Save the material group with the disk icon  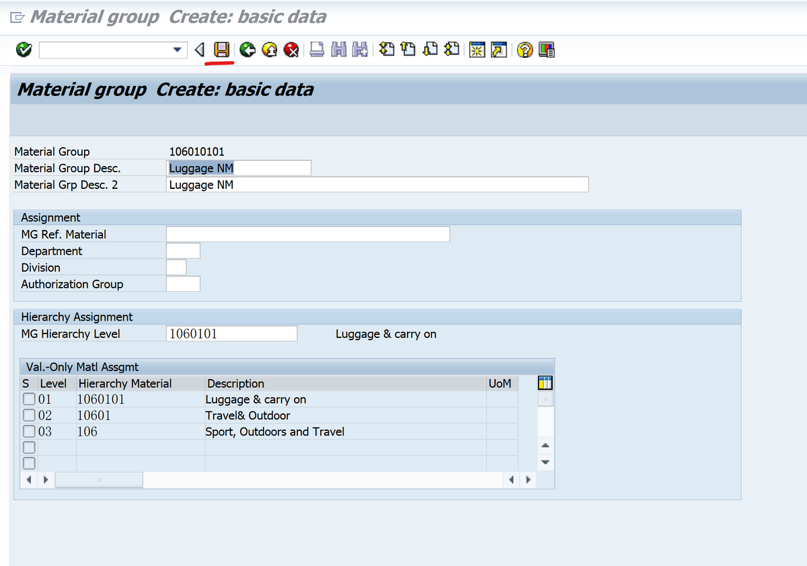pyautogui.click(x=222, y=50)
